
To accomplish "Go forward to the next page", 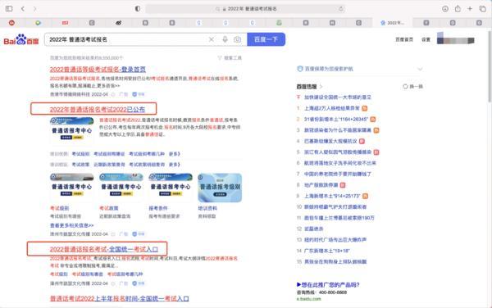I will [x=34, y=9].
